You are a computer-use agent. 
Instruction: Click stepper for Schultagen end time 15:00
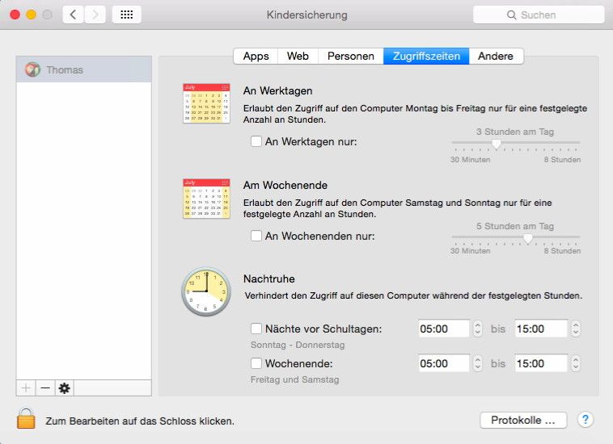pyautogui.click(x=575, y=329)
